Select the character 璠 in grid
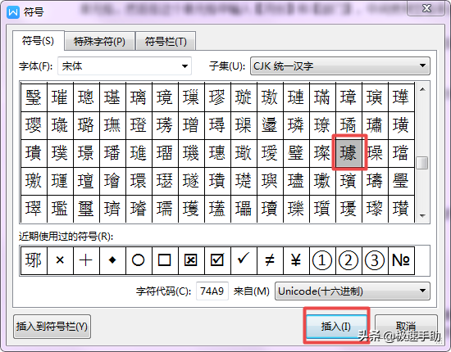The image size is (451, 352). (112, 153)
